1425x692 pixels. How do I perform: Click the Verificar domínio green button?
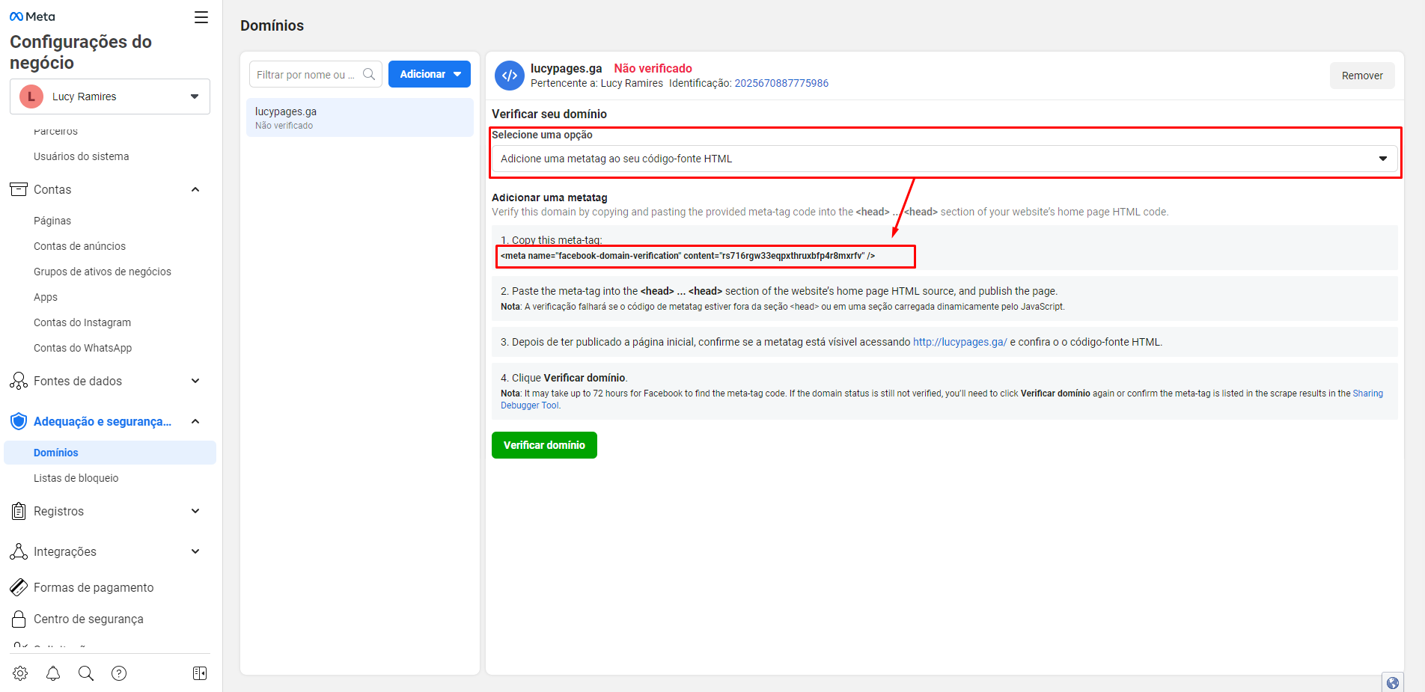[544, 445]
